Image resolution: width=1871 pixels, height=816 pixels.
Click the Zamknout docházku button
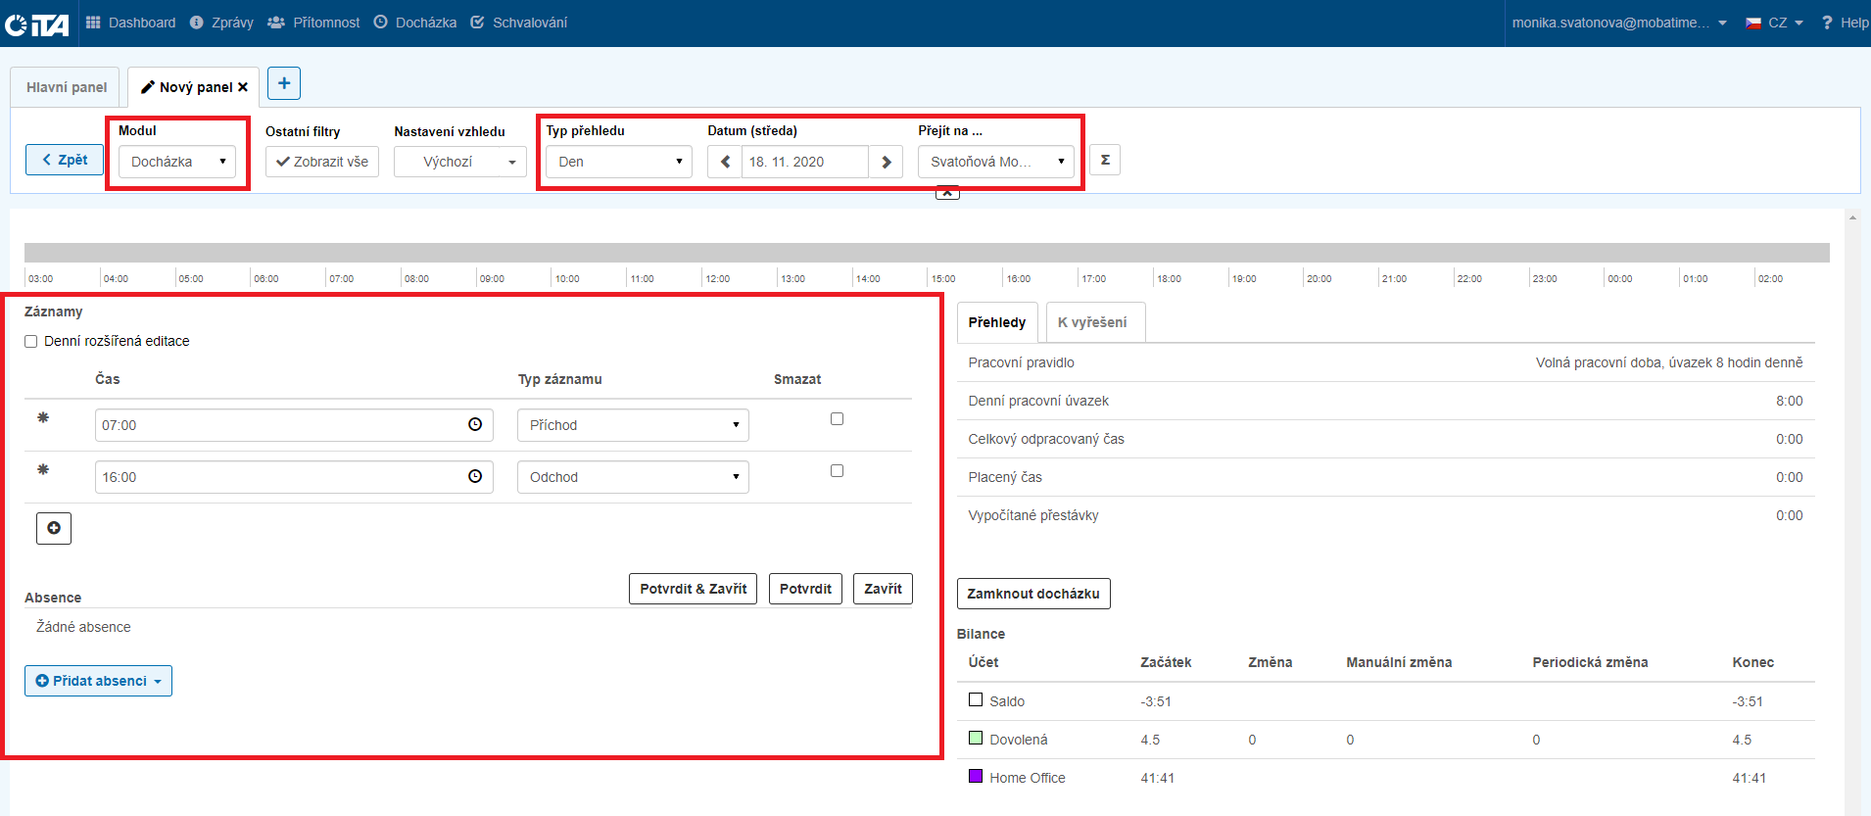(x=1032, y=594)
